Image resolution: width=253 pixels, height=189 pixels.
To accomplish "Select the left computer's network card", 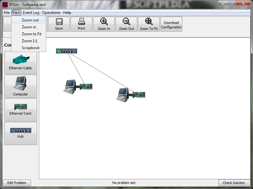I will click(86, 87).
